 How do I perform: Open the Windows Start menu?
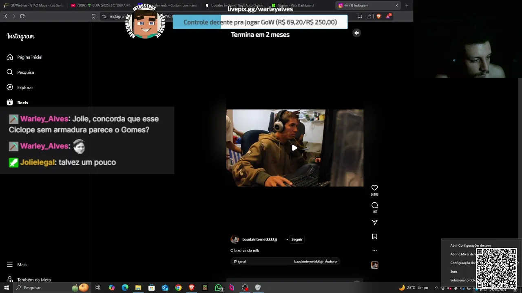pyautogui.click(x=6, y=288)
